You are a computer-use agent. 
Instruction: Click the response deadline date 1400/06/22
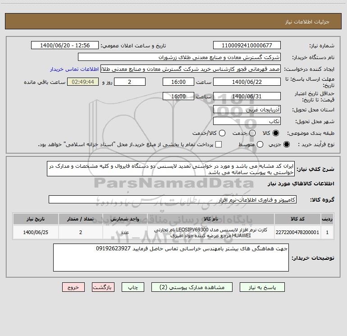coord(247,82)
